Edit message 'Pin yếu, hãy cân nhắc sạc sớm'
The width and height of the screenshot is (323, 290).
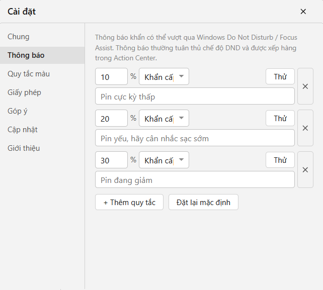(195, 138)
